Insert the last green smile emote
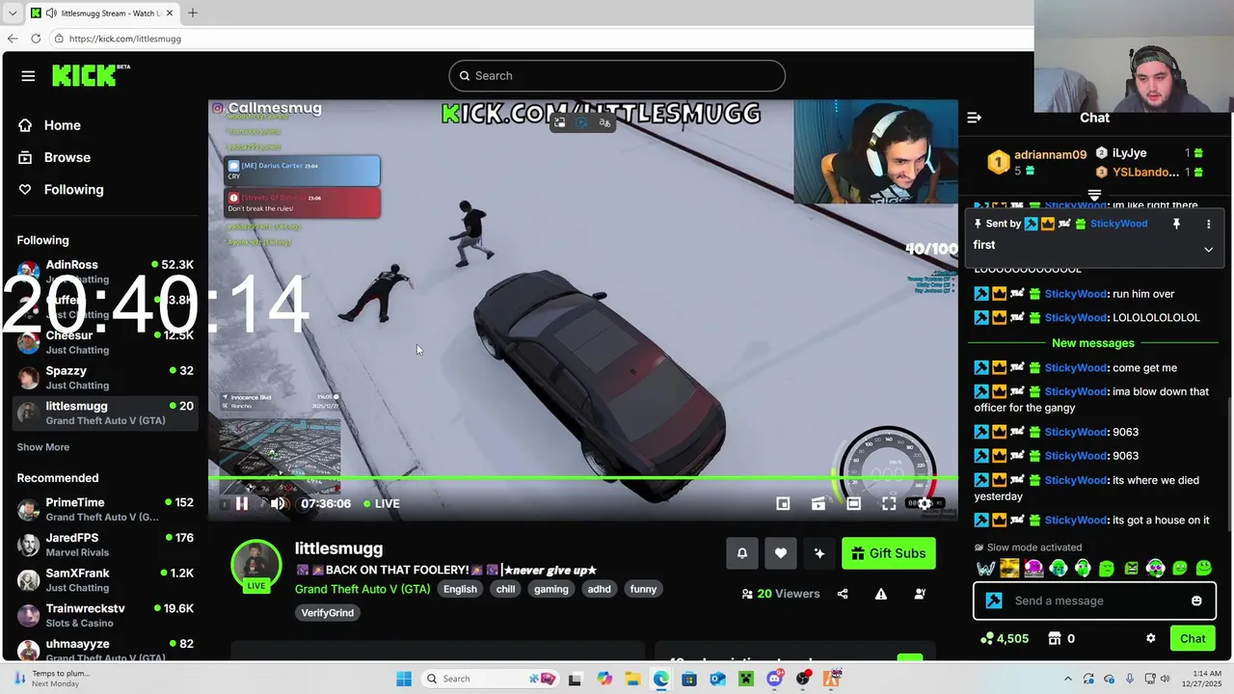 [1204, 569]
